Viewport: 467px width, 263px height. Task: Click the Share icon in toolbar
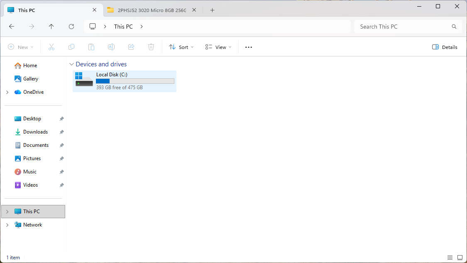coord(131,47)
